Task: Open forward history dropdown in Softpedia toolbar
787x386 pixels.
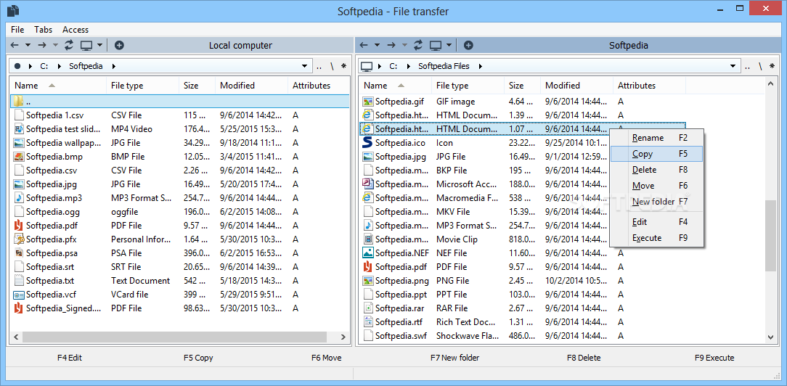Action: point(404,45)
